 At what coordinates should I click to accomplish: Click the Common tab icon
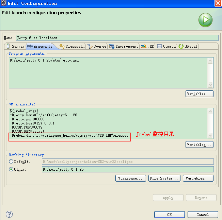click(159, 46)
